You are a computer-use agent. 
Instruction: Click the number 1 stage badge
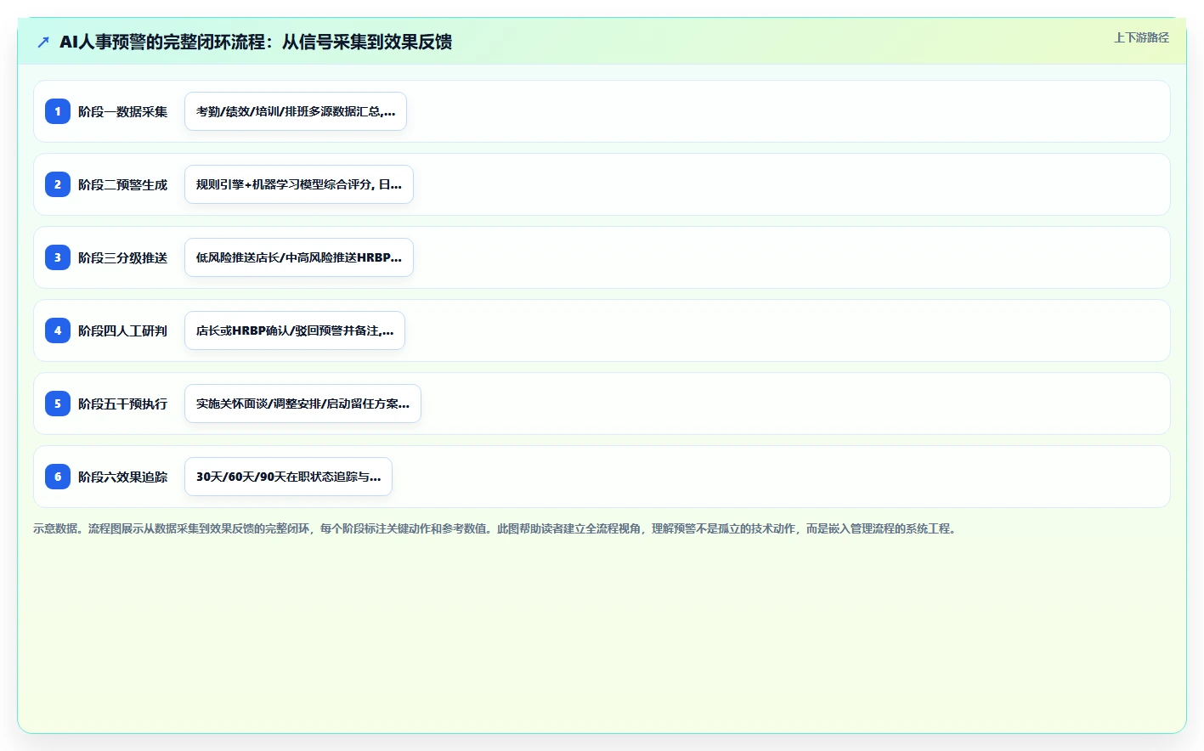(58, 111)
